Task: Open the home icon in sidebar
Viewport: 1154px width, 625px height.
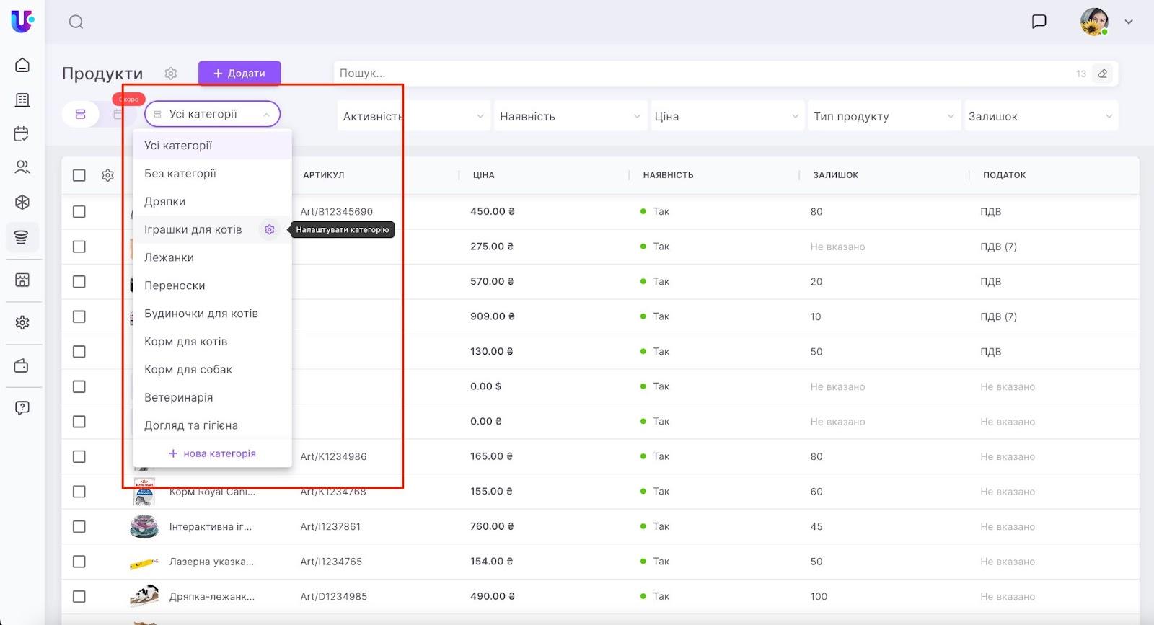Action: point(22,65)
